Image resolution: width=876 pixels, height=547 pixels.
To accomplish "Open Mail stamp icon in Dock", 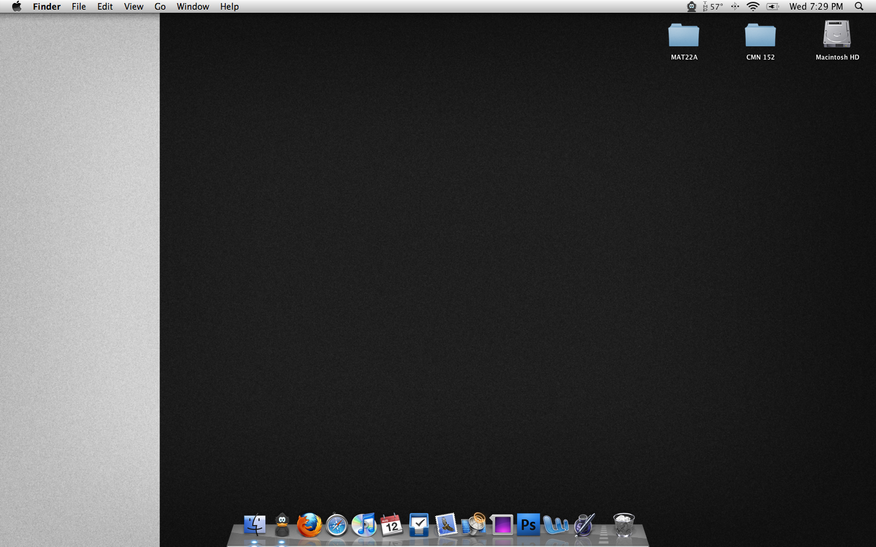I will [446, 525].
